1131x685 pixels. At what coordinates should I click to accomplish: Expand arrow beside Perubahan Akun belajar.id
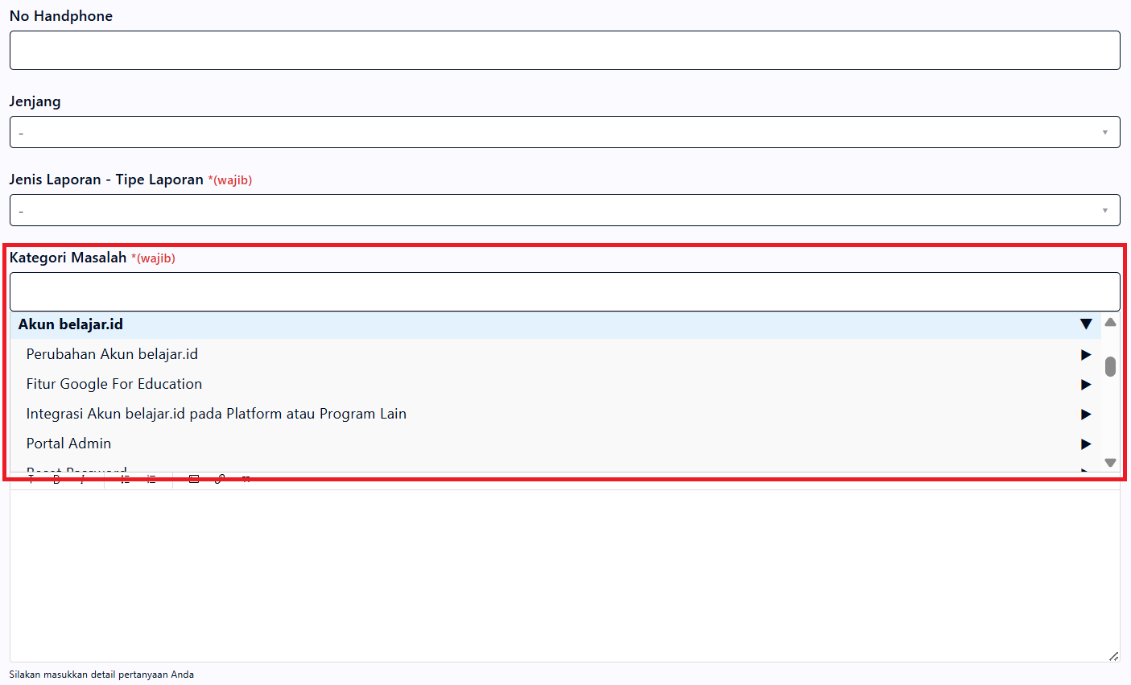[x=1086, y=355]
